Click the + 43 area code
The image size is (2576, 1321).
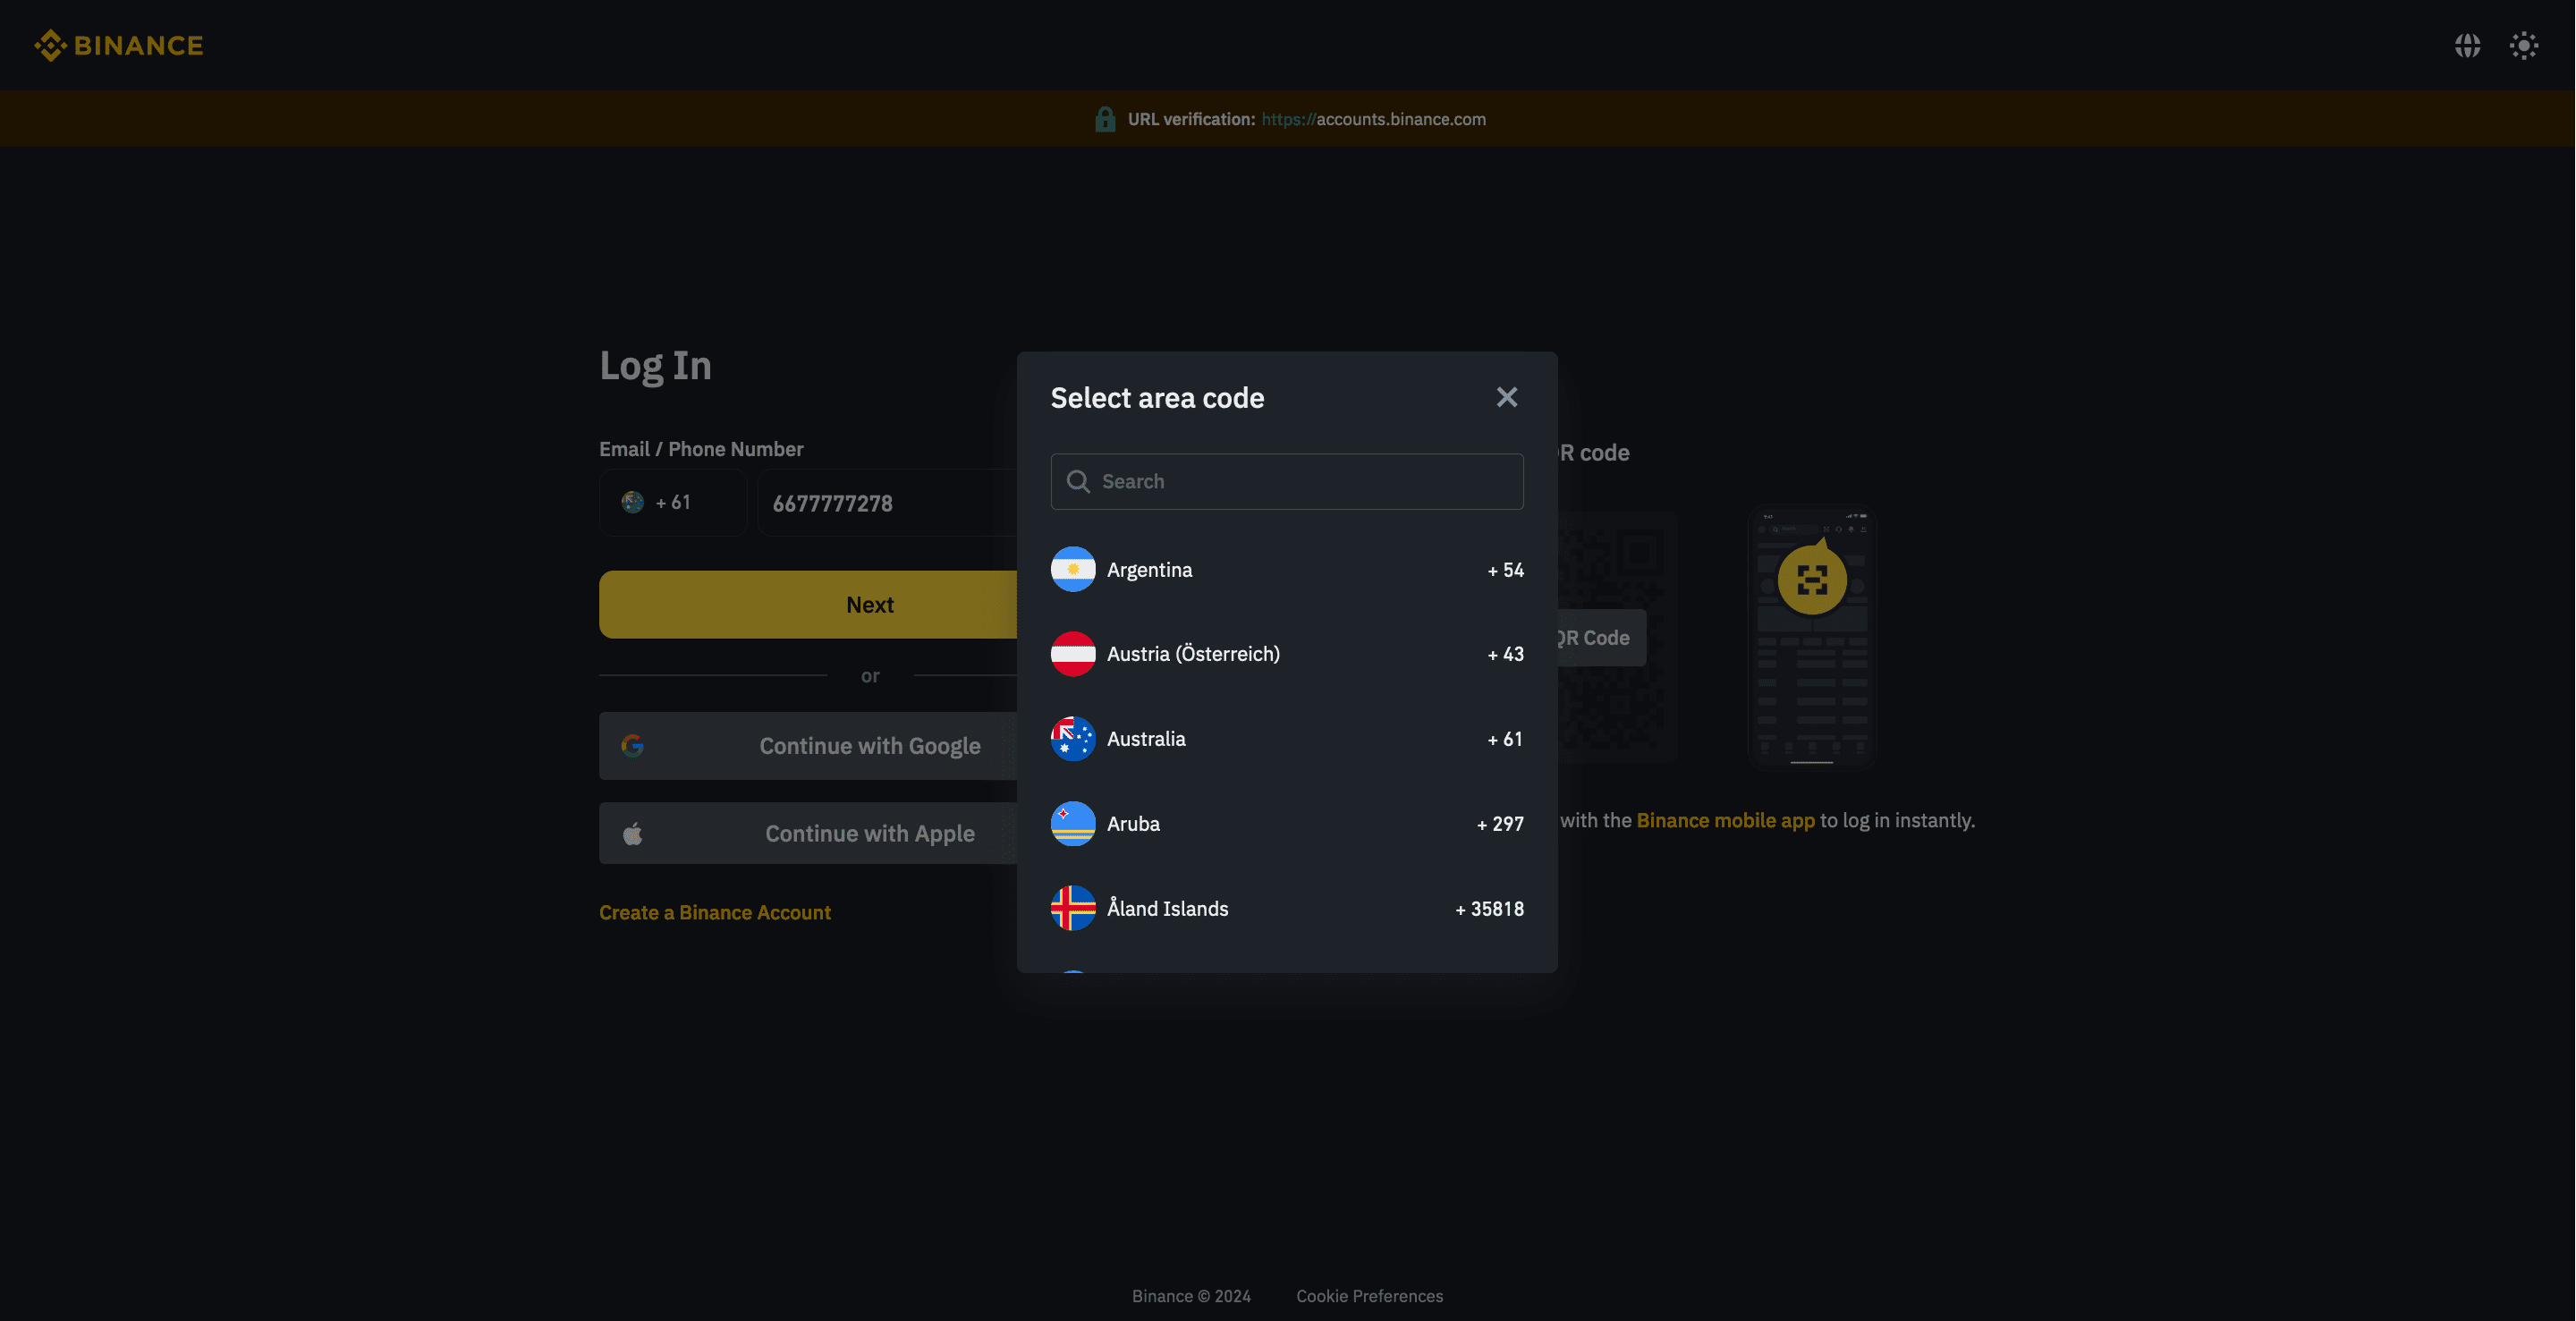(x=1505, y=654)
